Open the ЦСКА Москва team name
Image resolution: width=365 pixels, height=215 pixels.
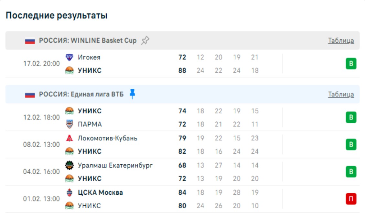pos(100,193)
